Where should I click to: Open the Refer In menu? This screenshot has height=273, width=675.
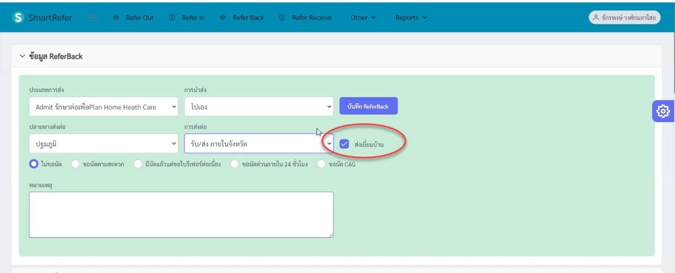[x=187, y=17]
